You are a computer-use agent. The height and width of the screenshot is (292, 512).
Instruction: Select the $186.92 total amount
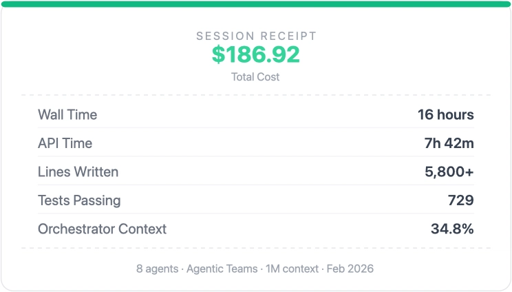pyautogui.click(x=255, y=54)
